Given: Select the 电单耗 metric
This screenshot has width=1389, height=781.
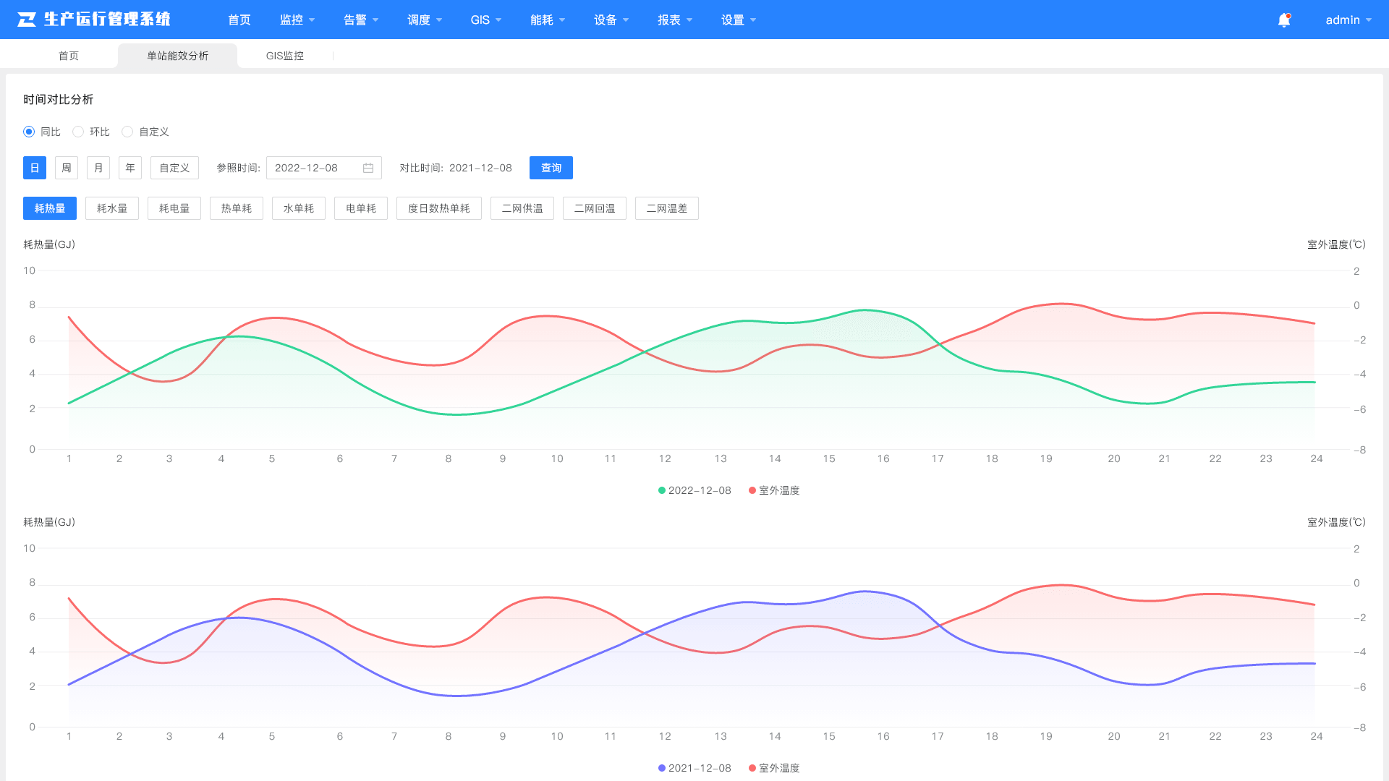Looking at the screenshot, I should tap(361, 208).
